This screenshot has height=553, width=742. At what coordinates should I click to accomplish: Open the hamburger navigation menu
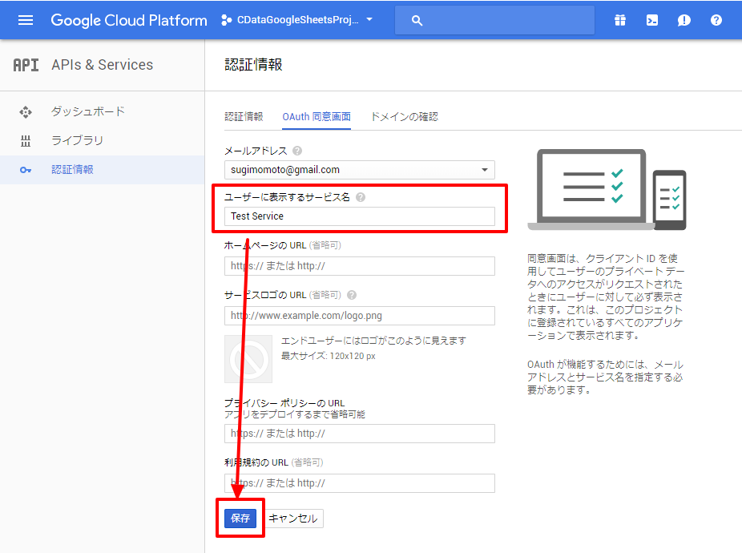coord(25,20)
